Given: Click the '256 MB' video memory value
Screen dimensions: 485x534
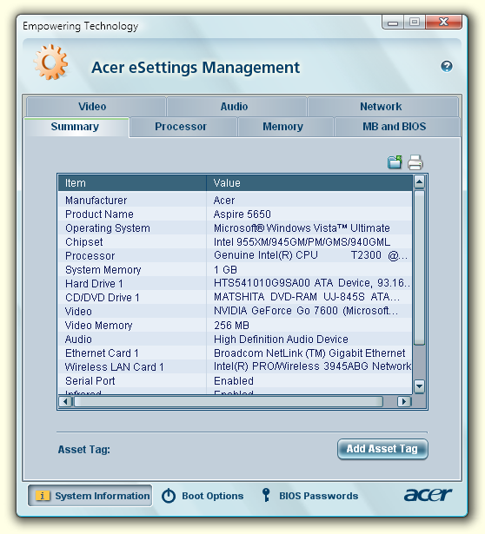Looking at the screenshot, I should point(231,326).
